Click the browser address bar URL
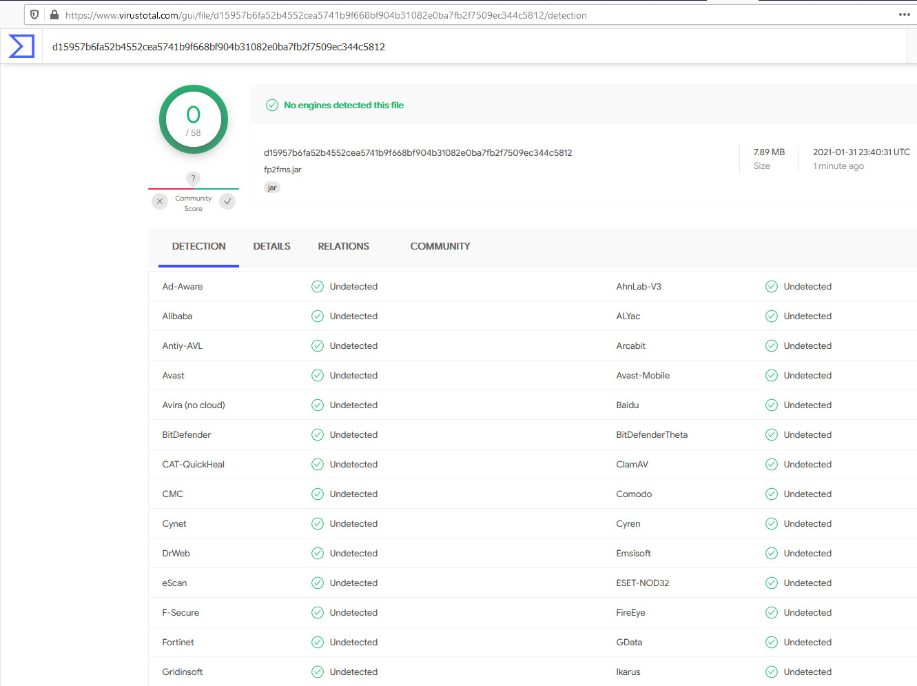Screen dimensions: 917x686 [326, 15]
